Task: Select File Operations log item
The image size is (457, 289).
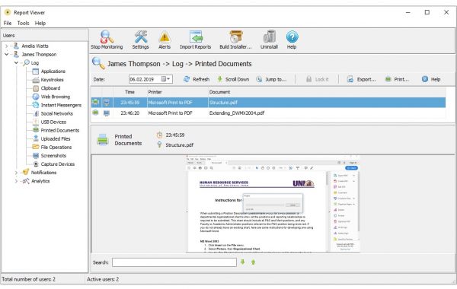Action: coord(56,148)
